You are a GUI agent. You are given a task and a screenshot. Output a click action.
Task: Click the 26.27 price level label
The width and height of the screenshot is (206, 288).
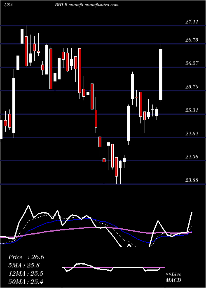(192, 63)
